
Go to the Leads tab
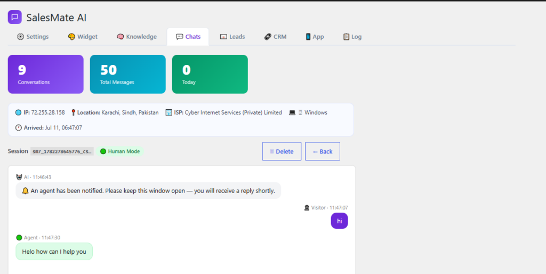(x=232, y=37)
